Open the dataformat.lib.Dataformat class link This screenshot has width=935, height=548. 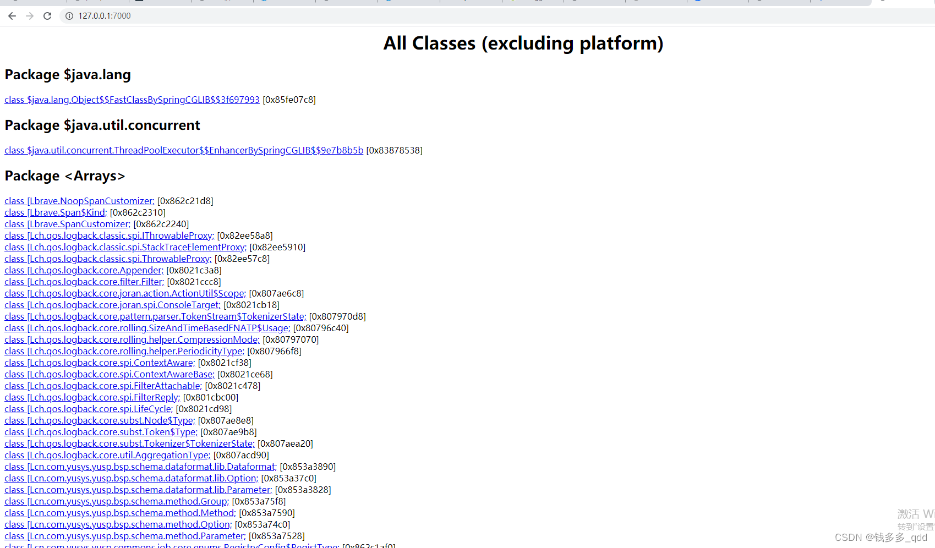140,467
